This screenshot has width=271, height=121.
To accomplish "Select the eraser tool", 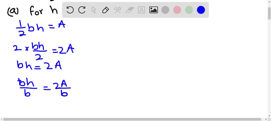I will 130,10.
